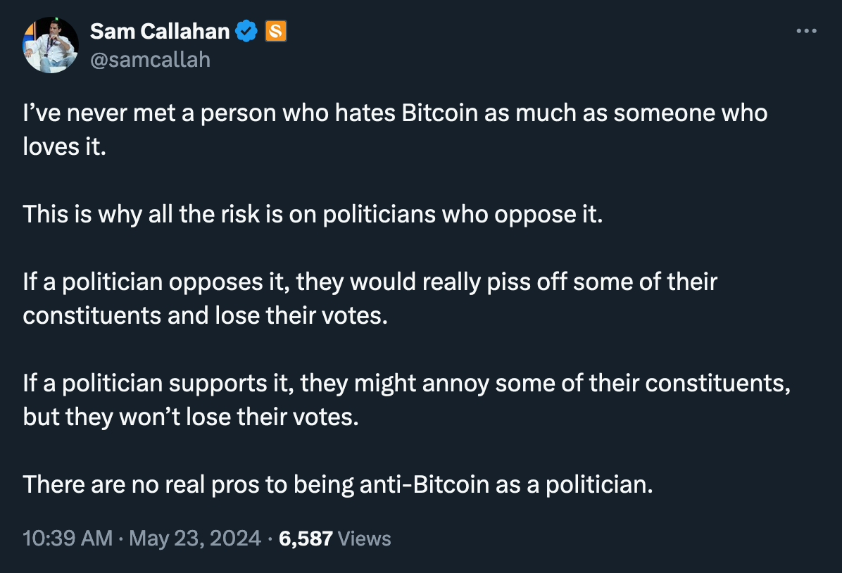
Task: Visit the @samcallah handle link
Action: [151, 60]
